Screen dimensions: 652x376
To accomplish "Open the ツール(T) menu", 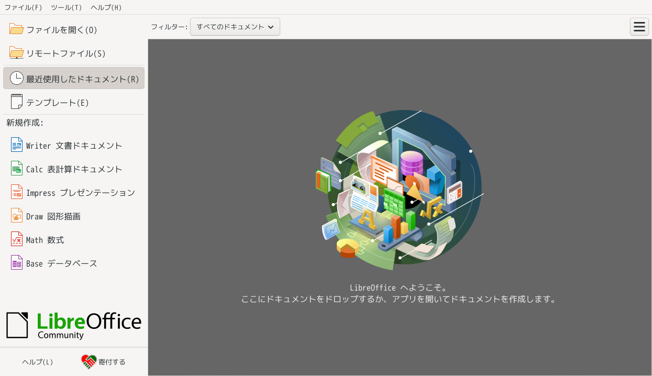I will point(67,7).
